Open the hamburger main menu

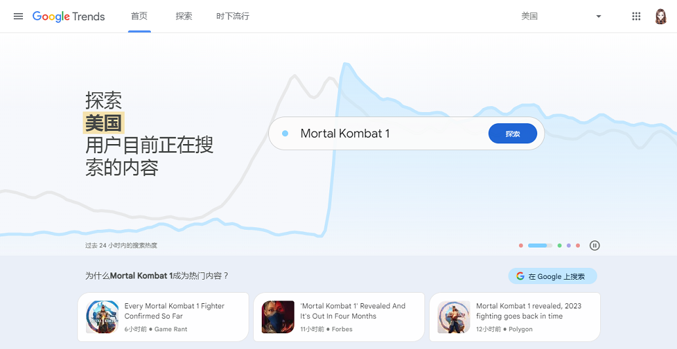click(x=18, y=16)
